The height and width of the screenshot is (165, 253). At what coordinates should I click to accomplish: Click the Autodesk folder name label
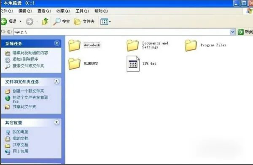[92, 45]
